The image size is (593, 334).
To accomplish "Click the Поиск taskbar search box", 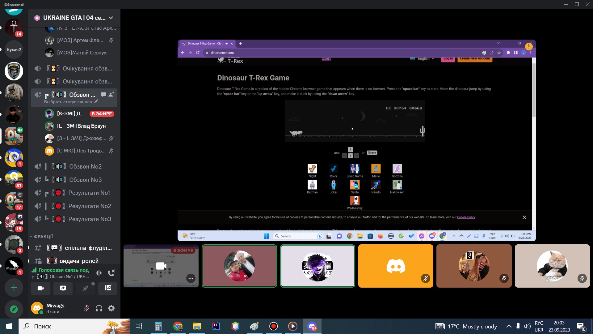I will tap(74, 326).
